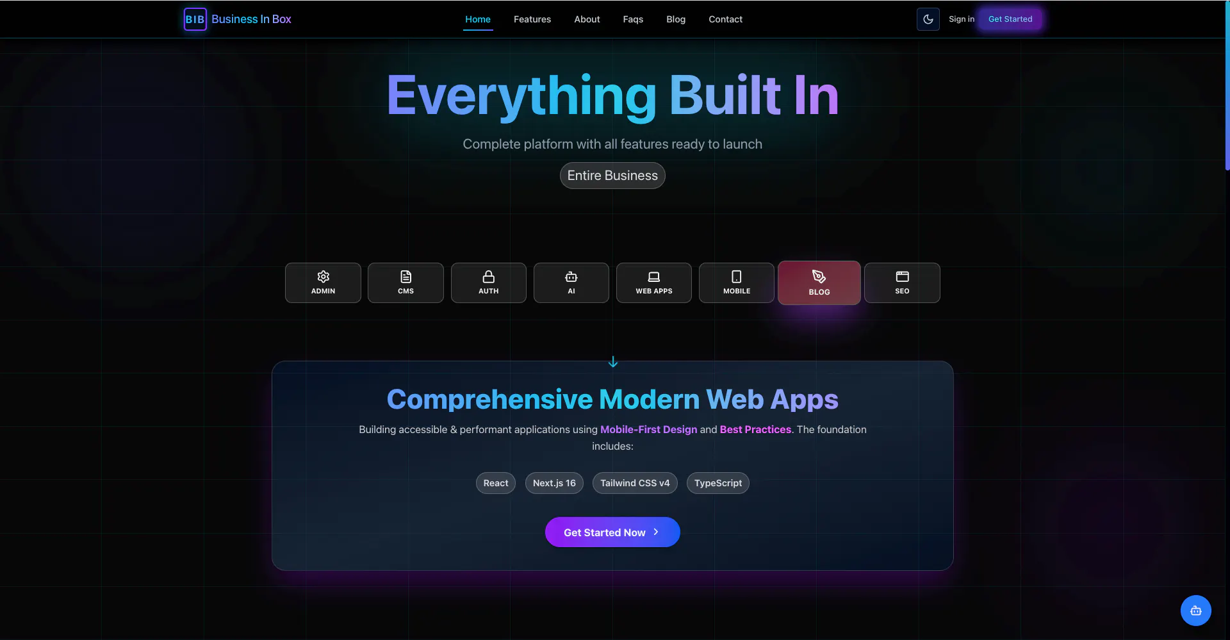The height and width of the screenshot is (640, 1230).
Task: Click the Comprehensive Modern Web Apps heading
Action: click(612, 399)
